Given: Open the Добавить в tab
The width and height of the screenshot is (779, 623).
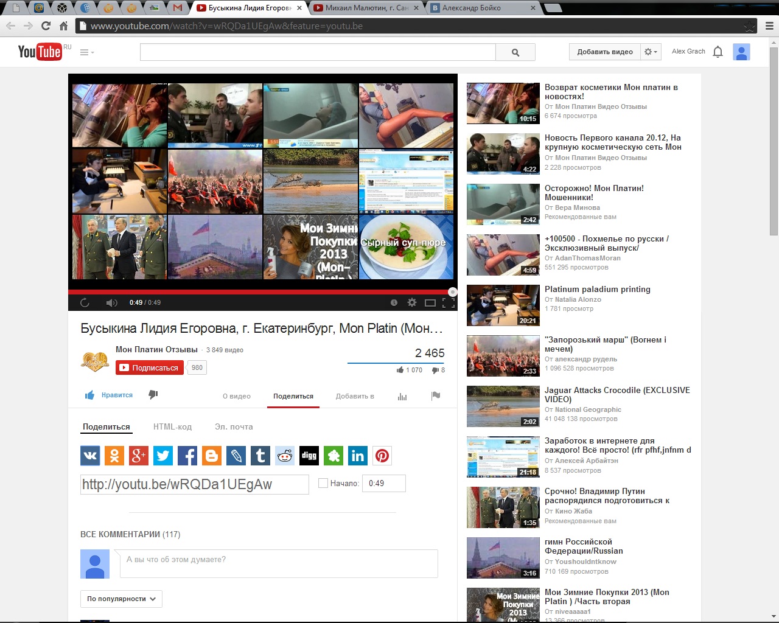Looking at the screenshot, I should click(355, 396).
